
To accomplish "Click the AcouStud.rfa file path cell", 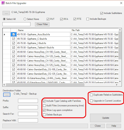I will pos(94,34).
